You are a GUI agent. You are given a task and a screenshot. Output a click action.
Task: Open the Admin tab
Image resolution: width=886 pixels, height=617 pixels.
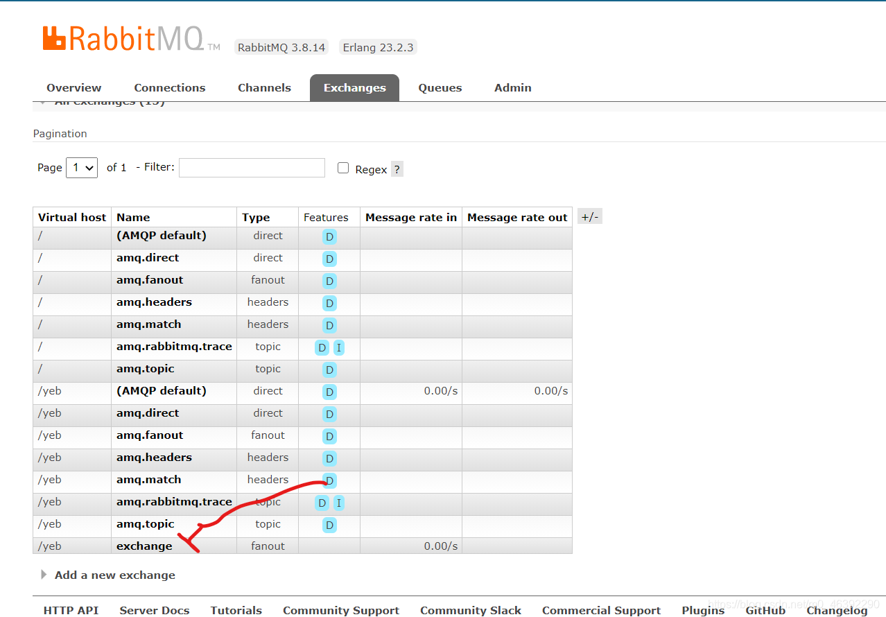(x=513, y=88)
